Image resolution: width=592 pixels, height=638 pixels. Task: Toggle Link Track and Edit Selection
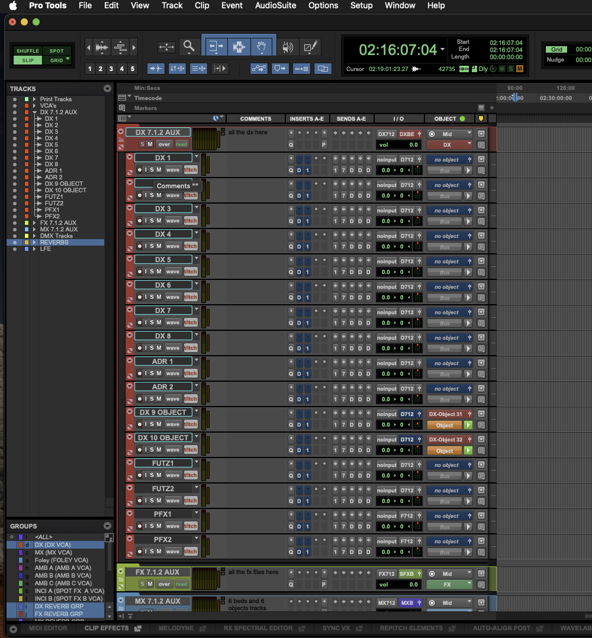point(198,69)
